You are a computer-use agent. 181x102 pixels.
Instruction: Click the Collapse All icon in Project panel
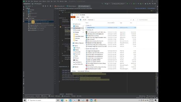[x=48, y=6]
